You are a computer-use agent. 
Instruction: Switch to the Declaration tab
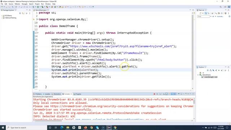pyautogui.click(x=56, y=94)
